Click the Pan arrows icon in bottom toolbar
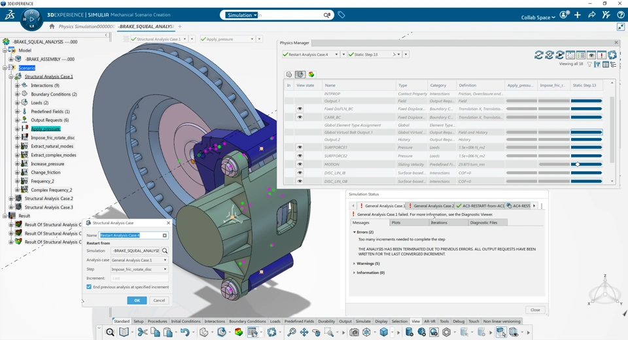 304,332
